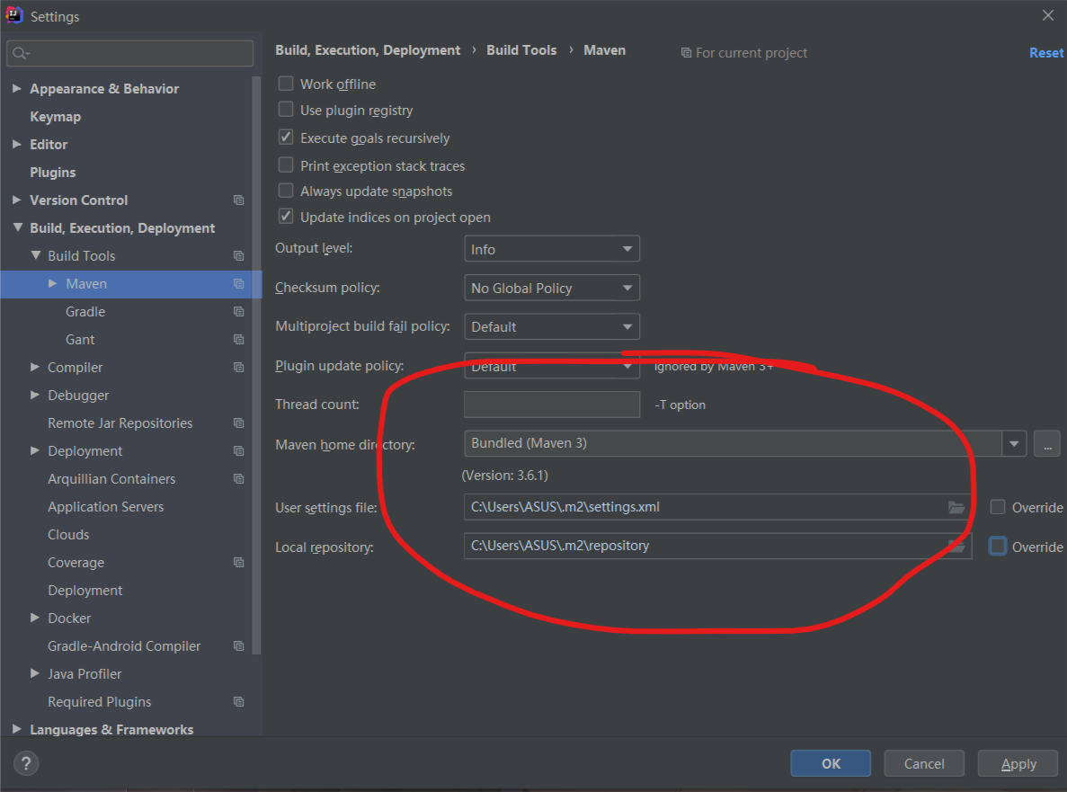
Task: Click the settings search input field
Action: click(x=130, y=53)
